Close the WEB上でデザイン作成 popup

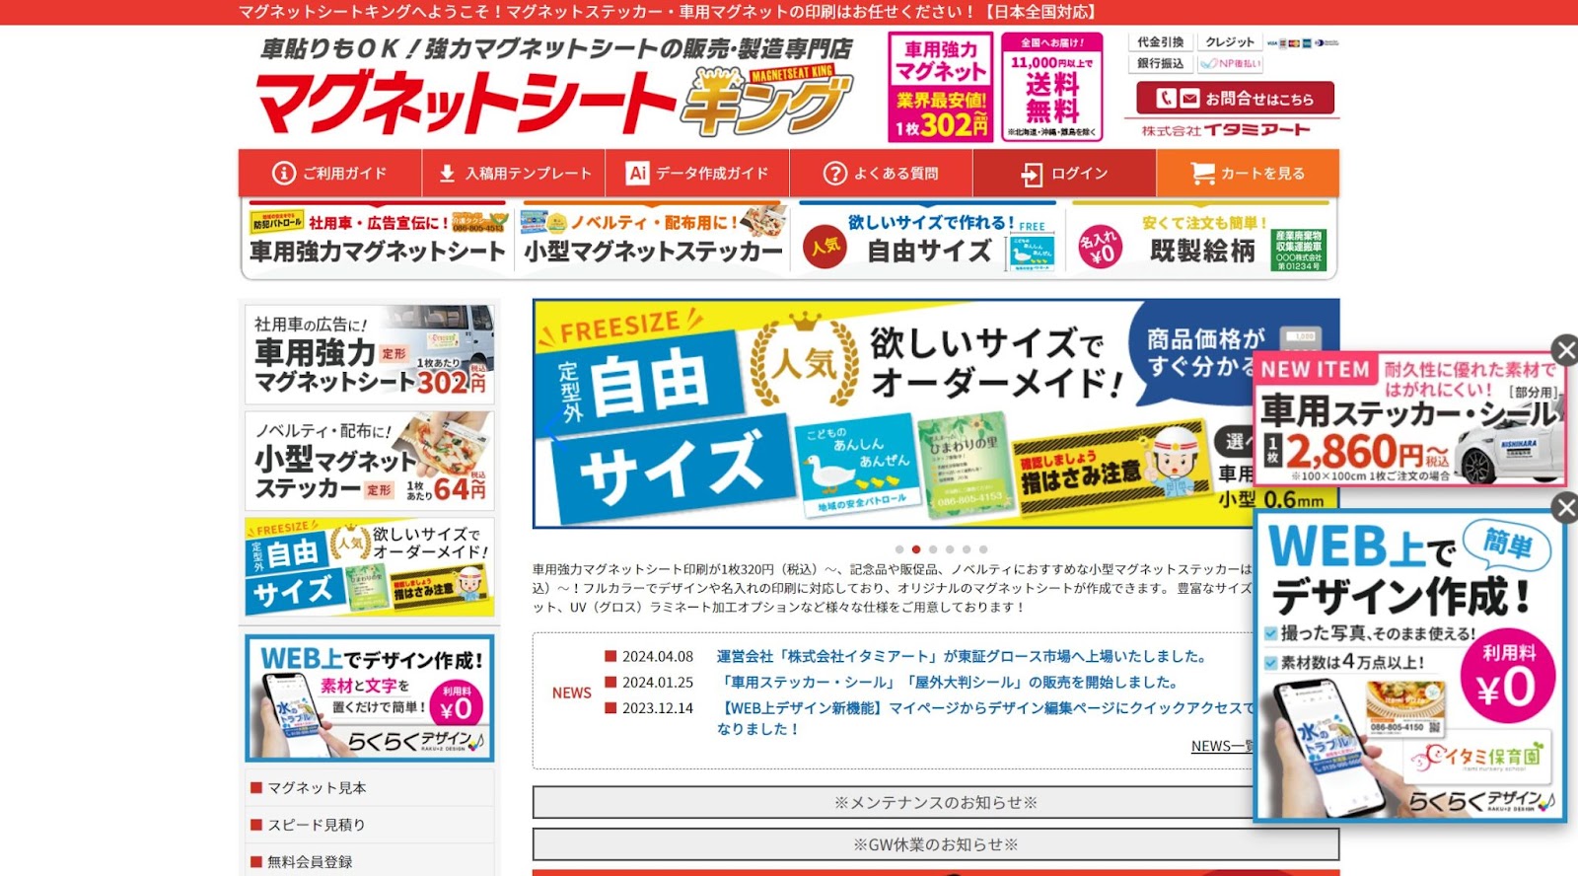click(1565, 507)
